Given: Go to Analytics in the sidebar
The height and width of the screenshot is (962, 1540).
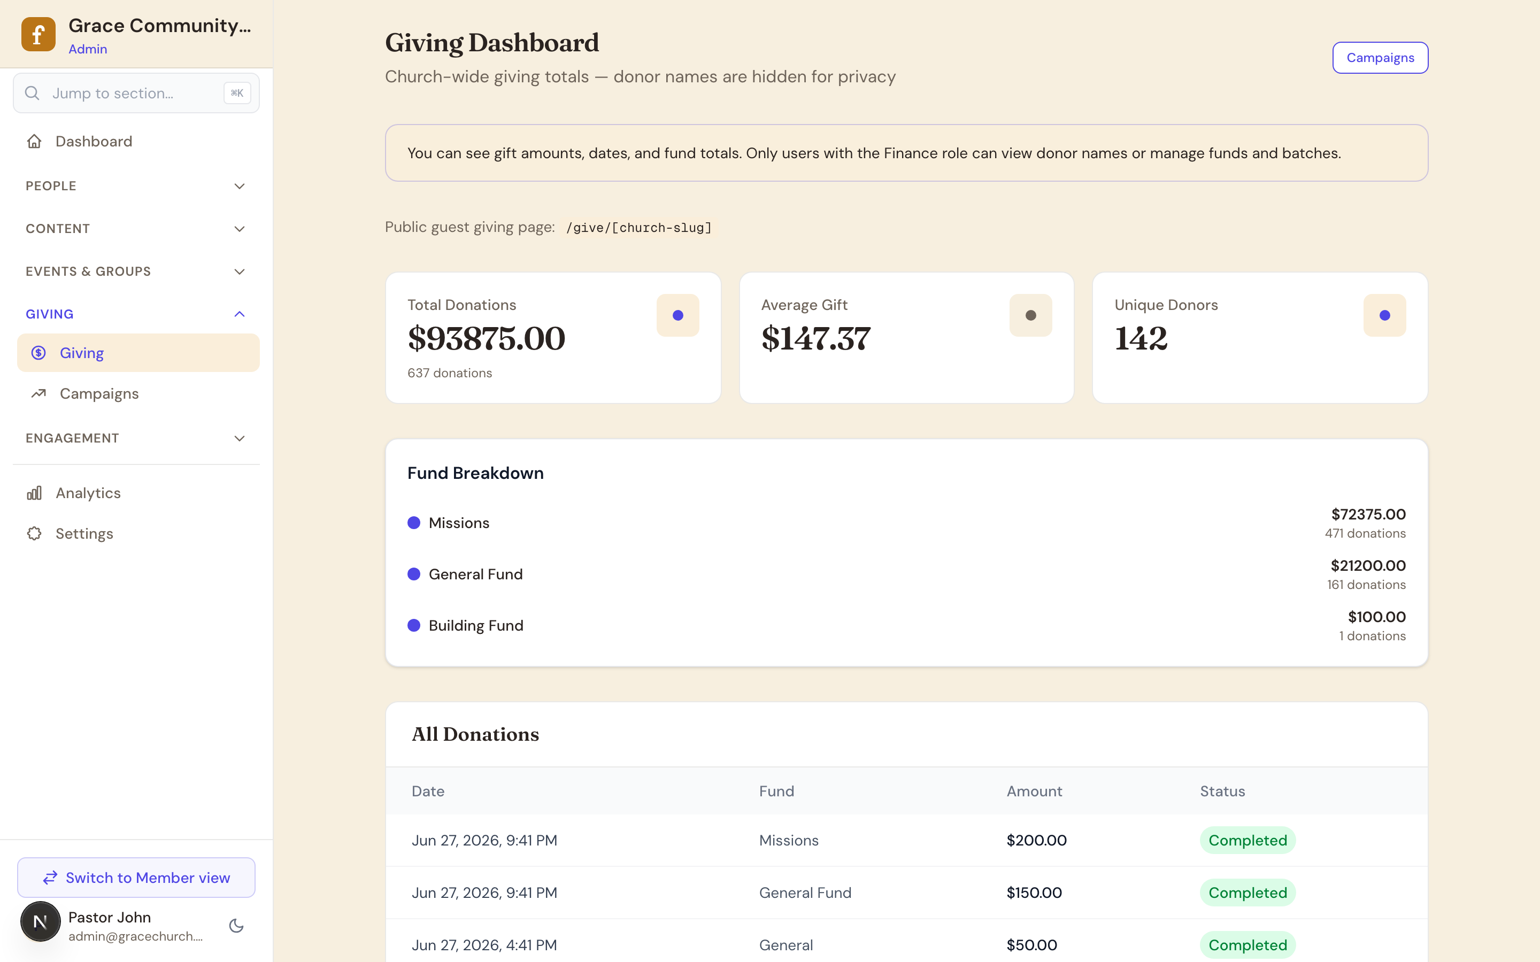Looking at the screenshot, I should (136, 493).
